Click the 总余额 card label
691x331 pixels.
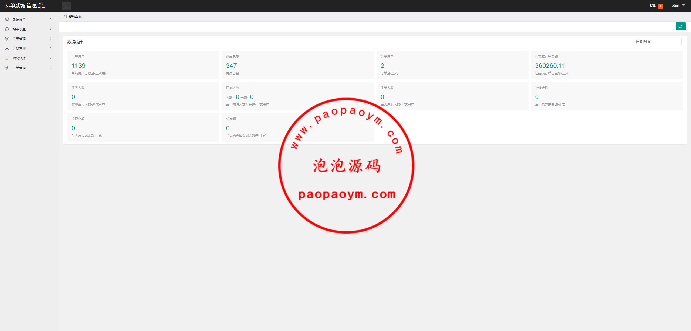pyautogui.click(x=231, y=119)
